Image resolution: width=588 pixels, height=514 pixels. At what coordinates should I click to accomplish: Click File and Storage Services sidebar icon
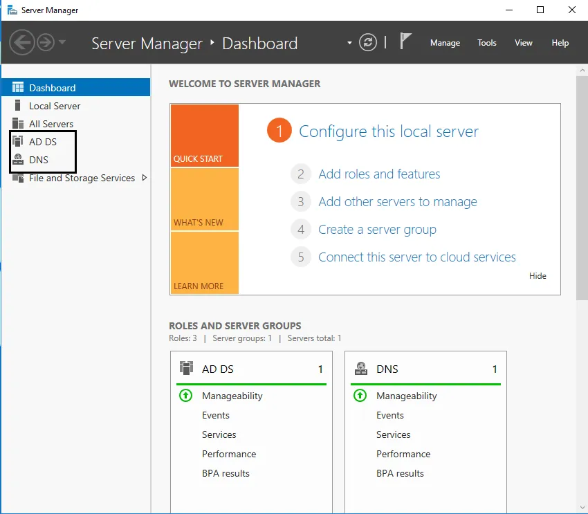point(17,178)
